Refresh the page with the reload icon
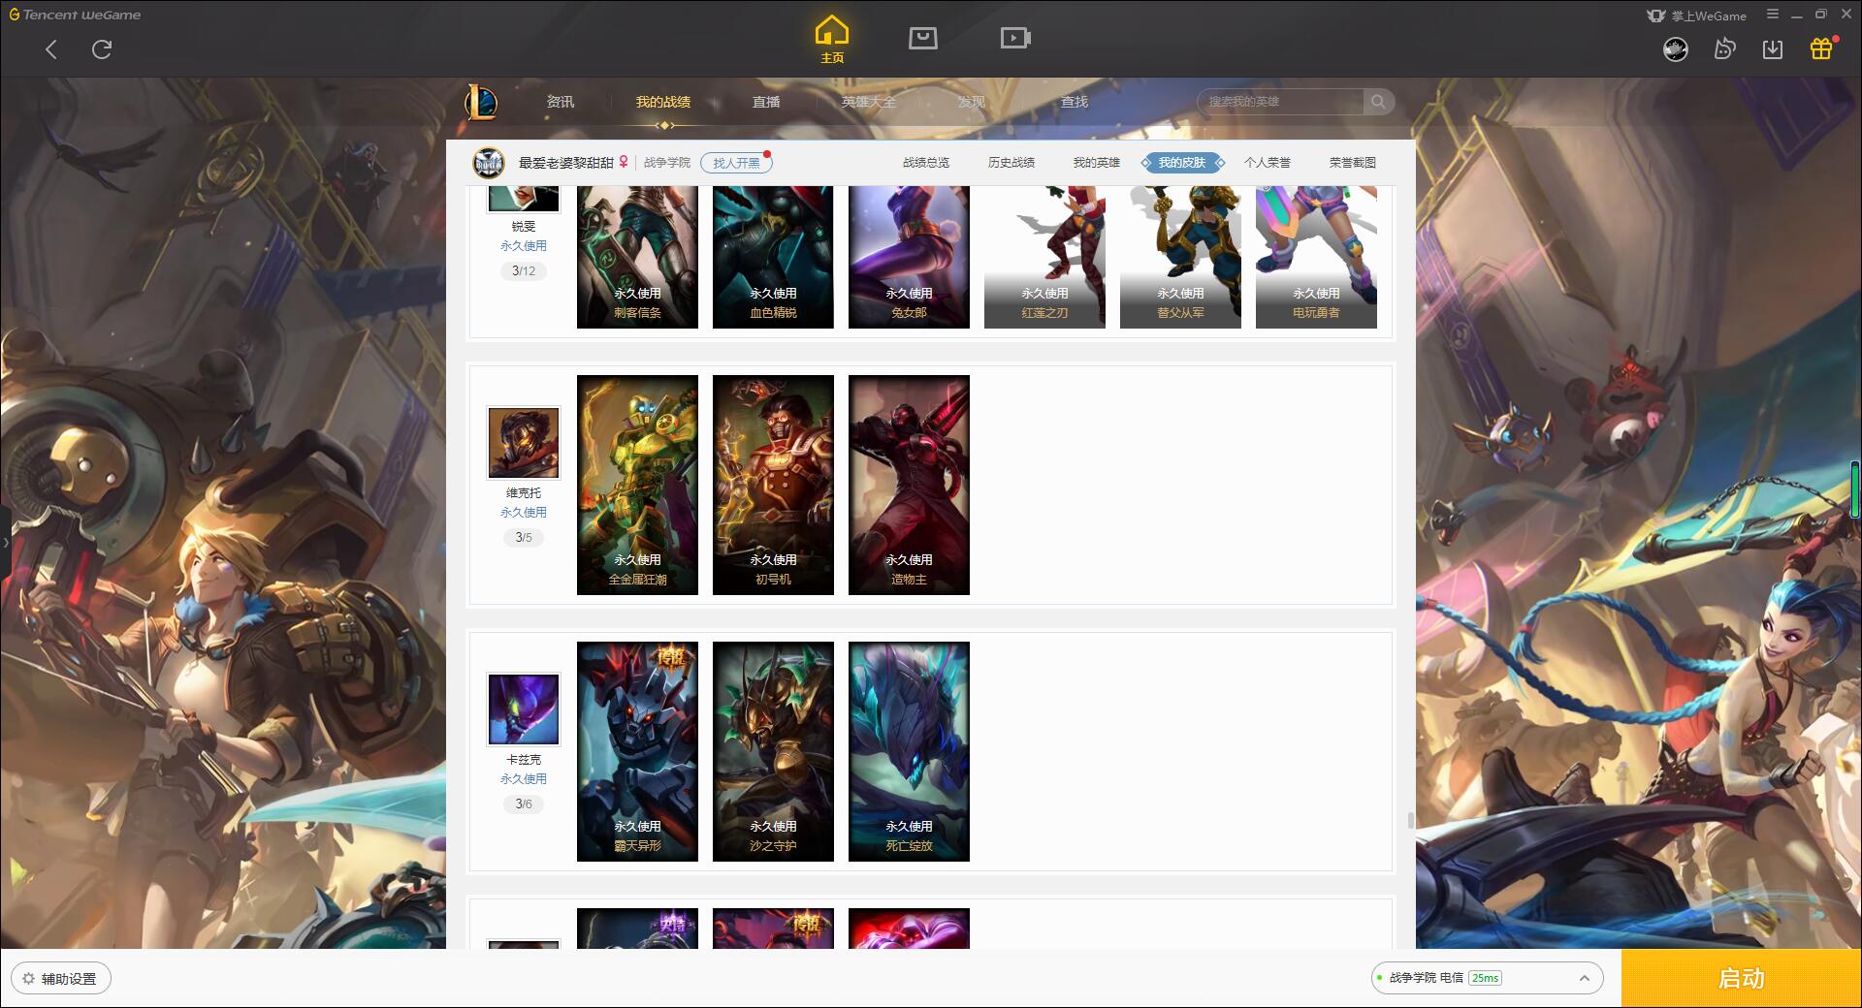This screenshot has width=1862, height=1008. tap(102, 49)
